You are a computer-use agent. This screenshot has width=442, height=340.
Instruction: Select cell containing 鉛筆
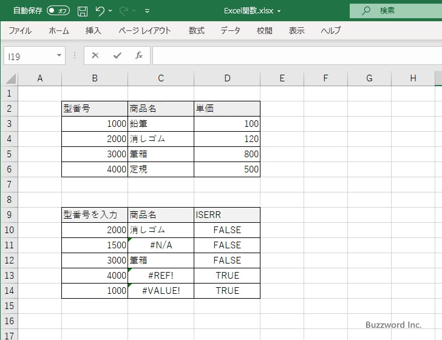click(161, 124)
